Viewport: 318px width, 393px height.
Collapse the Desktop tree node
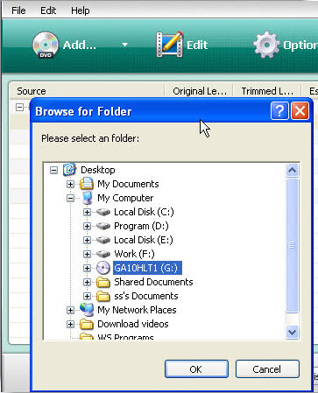tap(53, 170)
